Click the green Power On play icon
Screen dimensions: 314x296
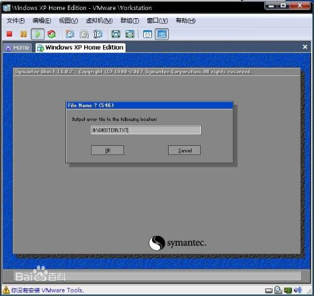38,34
